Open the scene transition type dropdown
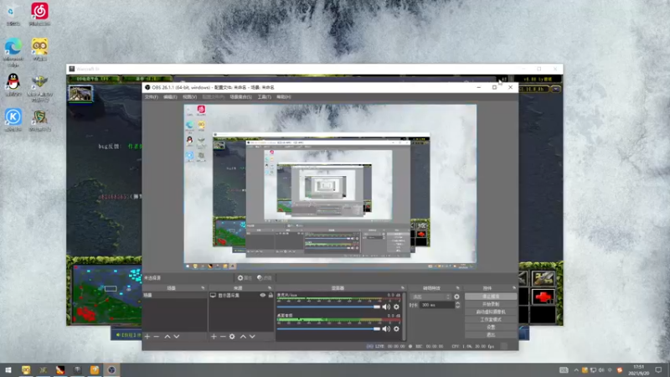The width and height of the screenshot is (670, 377). [430, 297]
